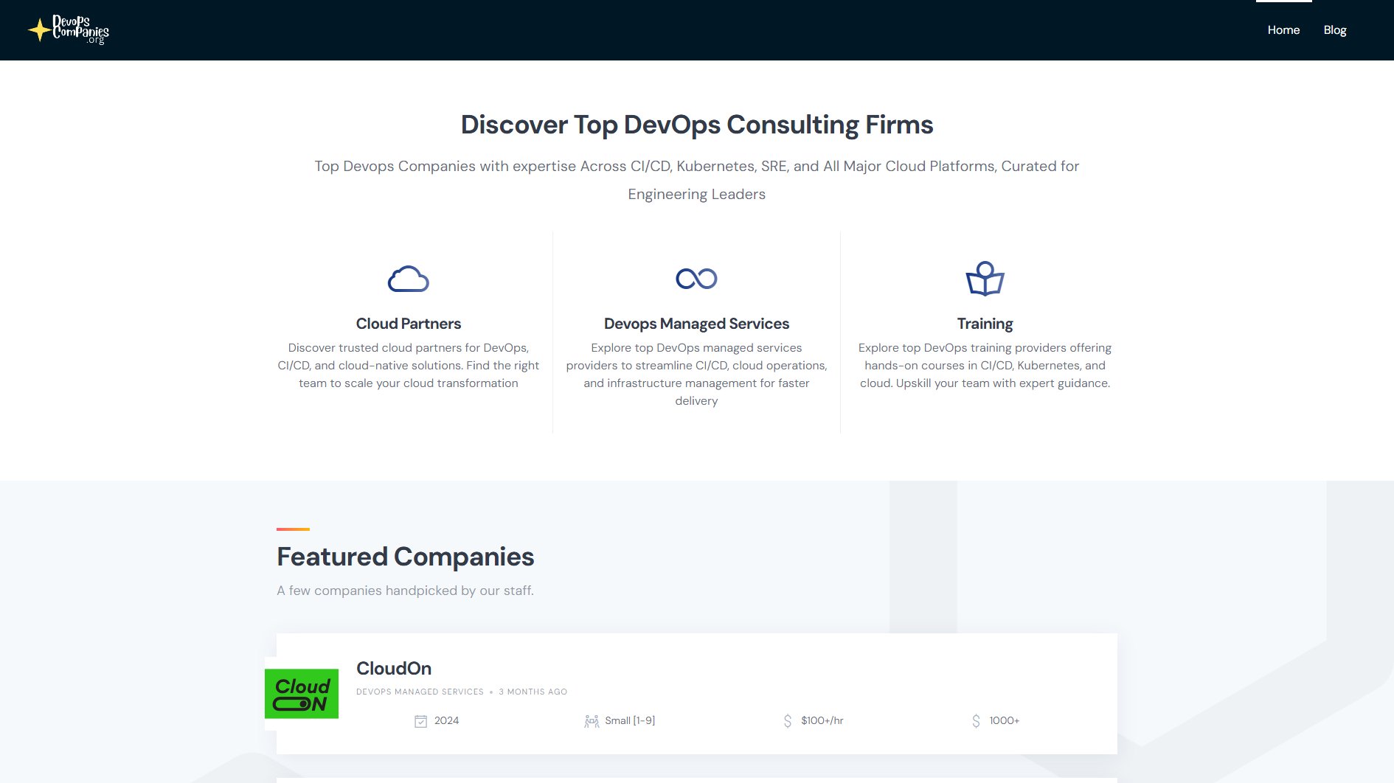Click the green CloudOn logo thumbnail
The height and width of the screenshot is (783, 1394).
[302, 694]
